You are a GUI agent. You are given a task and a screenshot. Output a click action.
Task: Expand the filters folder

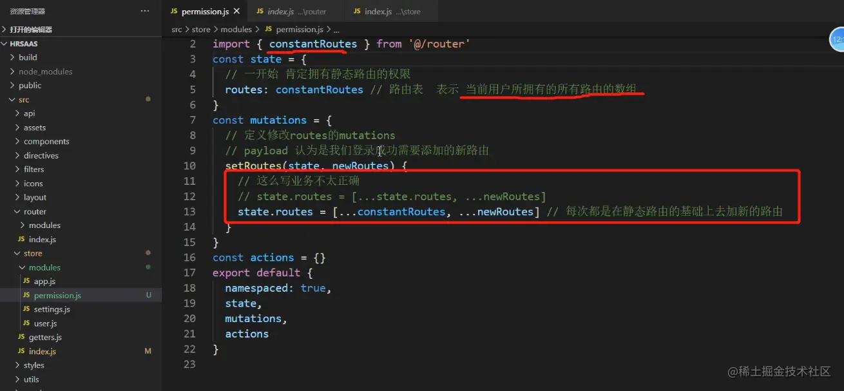point(81,169)
